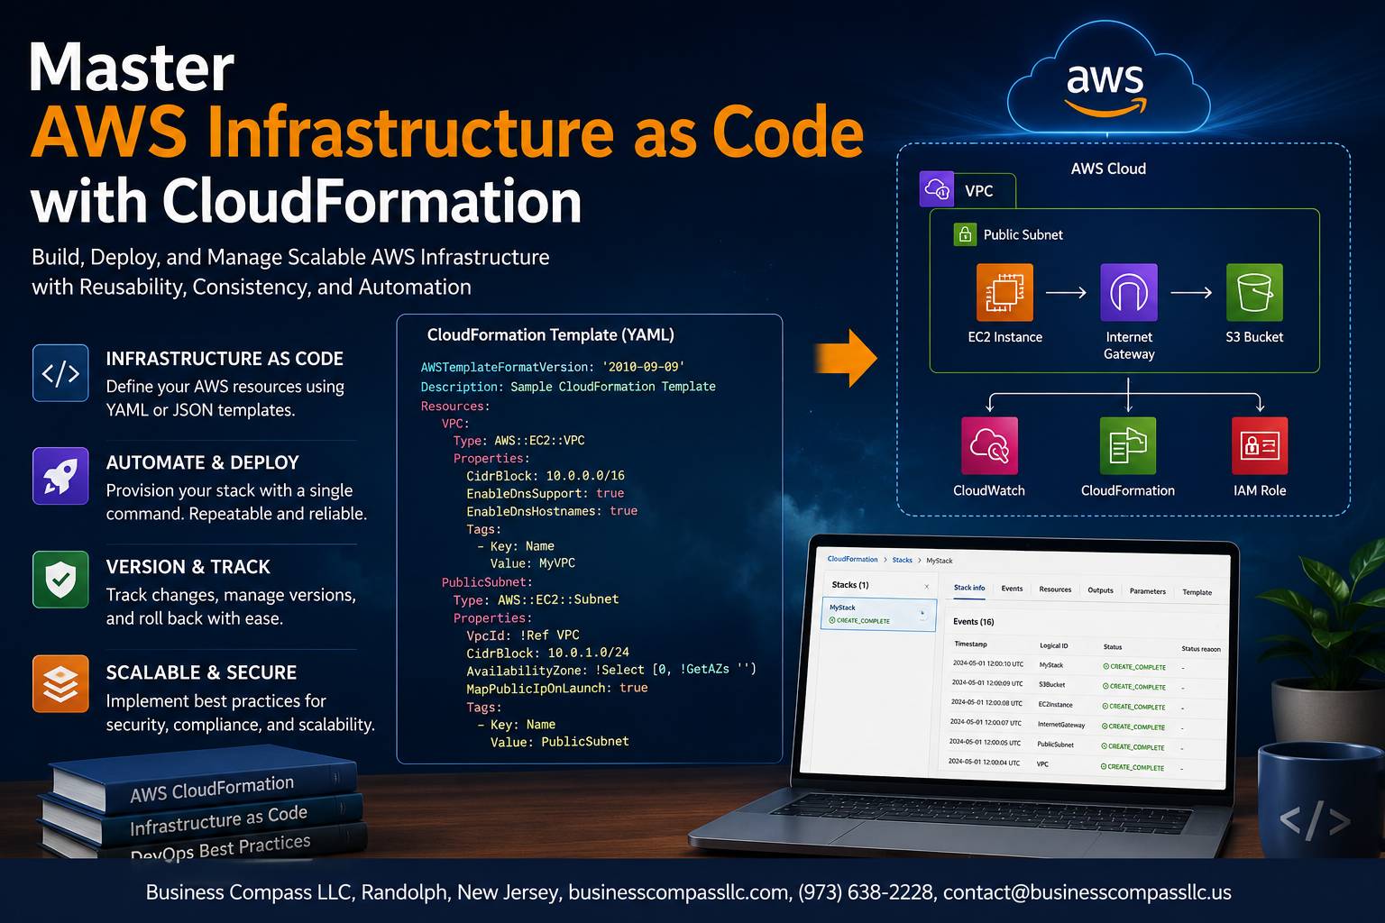
Task: Select the Internet Gateway icon
Action: point(1129,292)
